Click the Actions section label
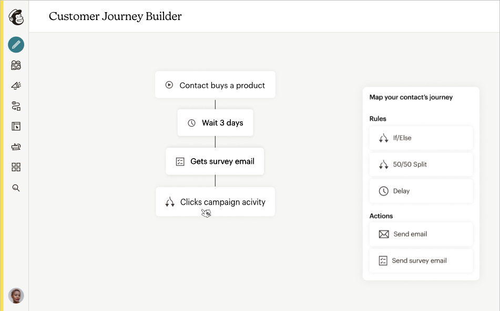Viewport: 500px width, 311px height. pos(381,216)
